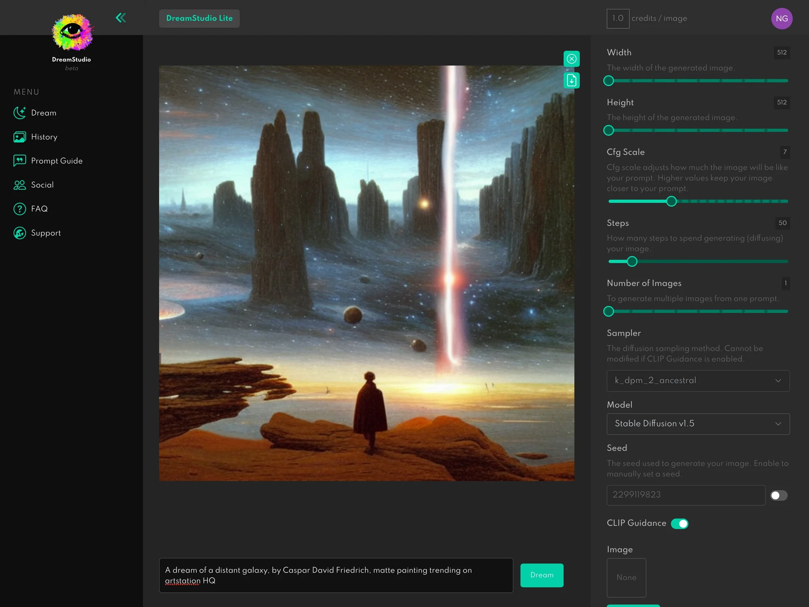809x607 pixels.
Task: Open the Social section
Action: 42,185
